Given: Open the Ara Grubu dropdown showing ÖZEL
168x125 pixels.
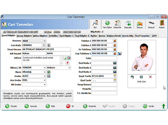Looking at the screenshot, I should (x=34, y=80).
